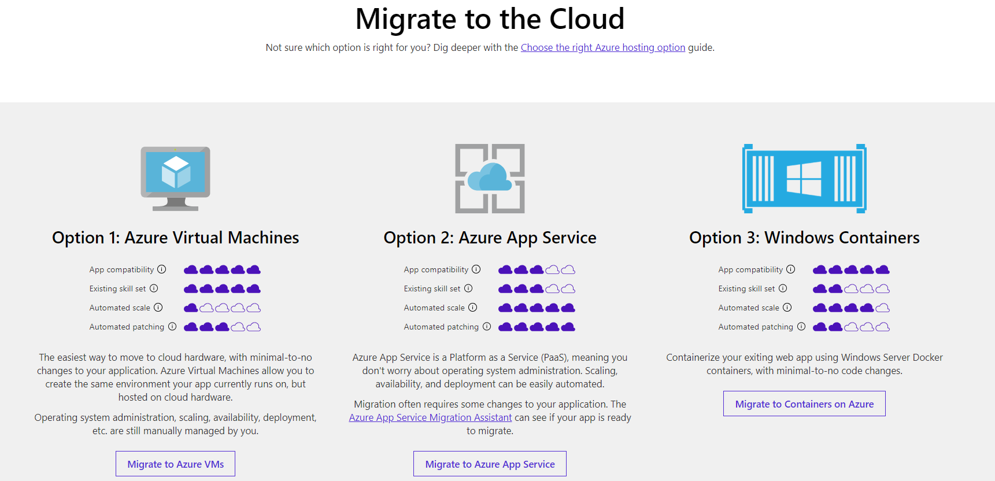Select the Automated scale cloud rating for App Service
Screen dimensions: 995x481
pos(537,308)
